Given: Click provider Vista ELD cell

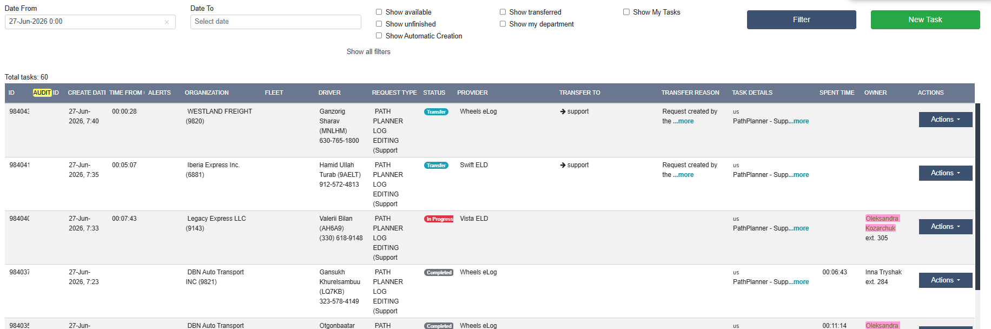Looking at the screenshot, I should 474,219.
